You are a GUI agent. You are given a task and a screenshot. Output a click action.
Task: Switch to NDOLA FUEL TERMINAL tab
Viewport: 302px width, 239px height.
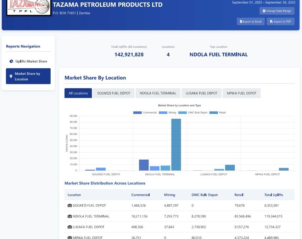tap(158, 93)
